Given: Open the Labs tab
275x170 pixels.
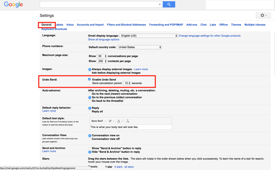Looking at the screenshot, I should coord(213,25).
